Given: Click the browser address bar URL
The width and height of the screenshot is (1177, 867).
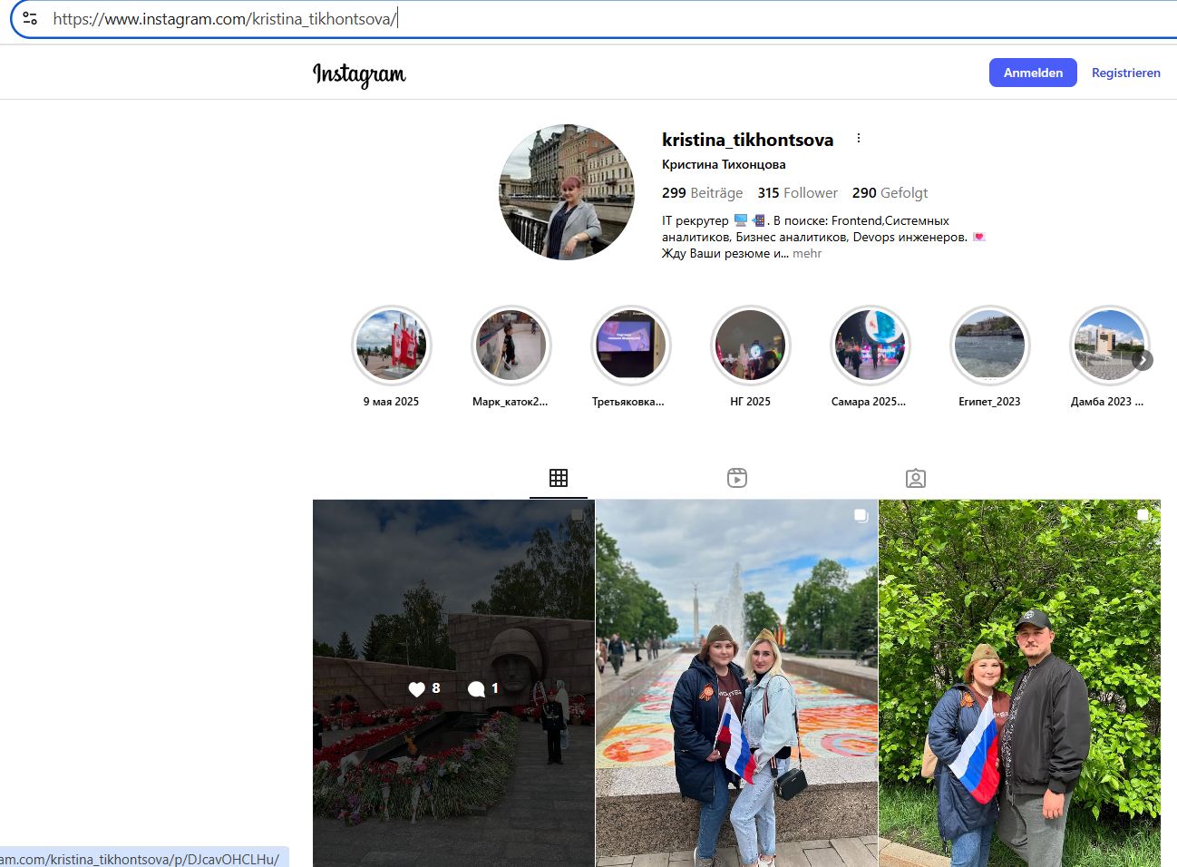Looking at the screenshot, I should point(225,19).
